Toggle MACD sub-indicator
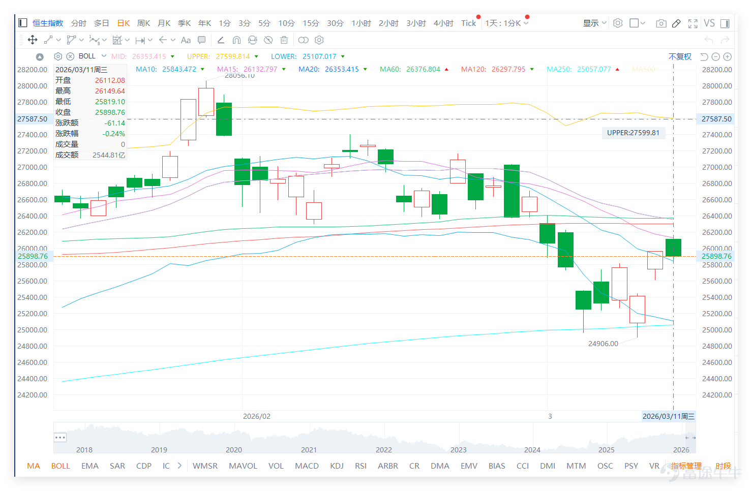 pos(307,466)
